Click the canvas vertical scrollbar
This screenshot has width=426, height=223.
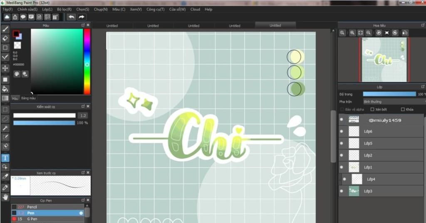(333, 137)
